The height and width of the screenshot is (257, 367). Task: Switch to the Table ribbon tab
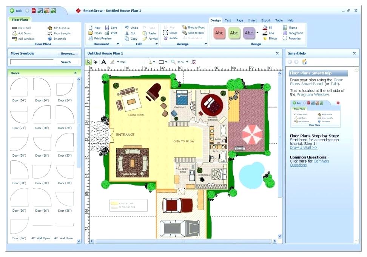click(279, 20)
